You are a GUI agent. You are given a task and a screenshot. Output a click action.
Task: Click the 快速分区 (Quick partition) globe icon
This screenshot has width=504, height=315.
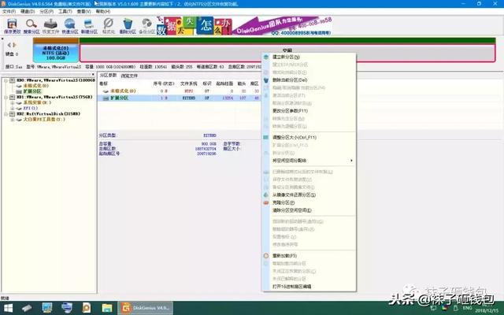69,24
